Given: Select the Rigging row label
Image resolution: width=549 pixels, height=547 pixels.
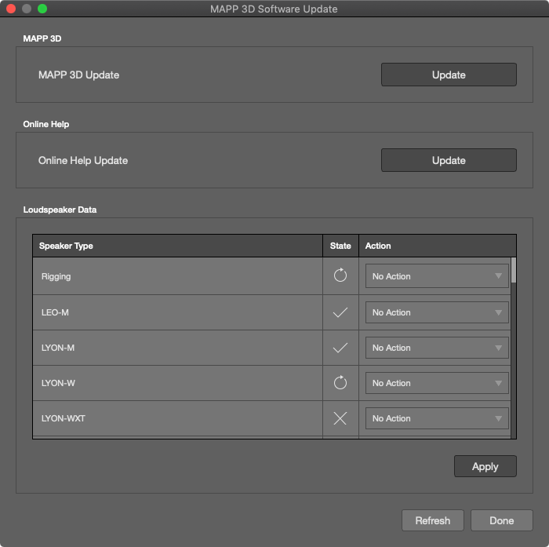Looking at the screenshot, I should pos(56,276).
